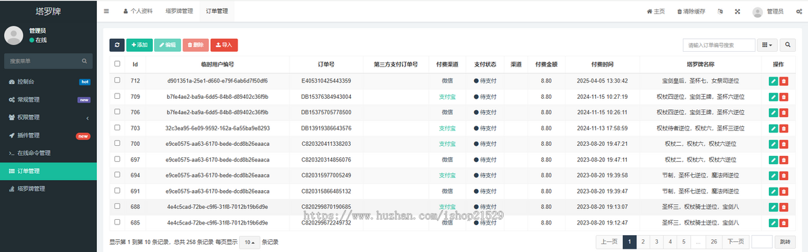Click the 跳转 jump button
This screenshot has height=252, width=808.
[x=785, y=242]
